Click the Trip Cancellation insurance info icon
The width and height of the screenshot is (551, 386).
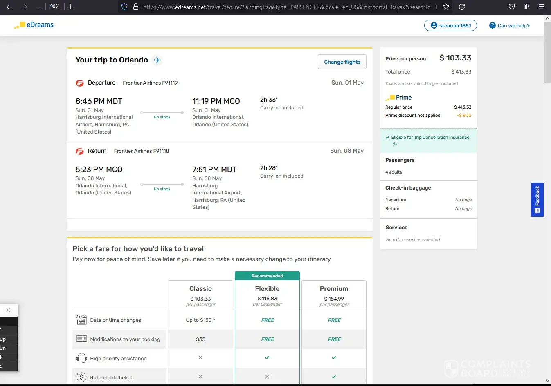(x=395, y=145)
